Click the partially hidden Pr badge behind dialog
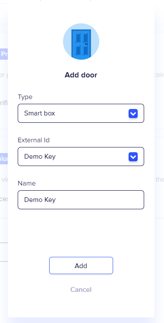The width and height of the screenshot is (164, 323). click(4, 54)
